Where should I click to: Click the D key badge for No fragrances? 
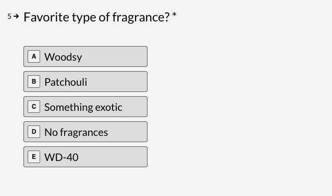click(x=34, y=132)
